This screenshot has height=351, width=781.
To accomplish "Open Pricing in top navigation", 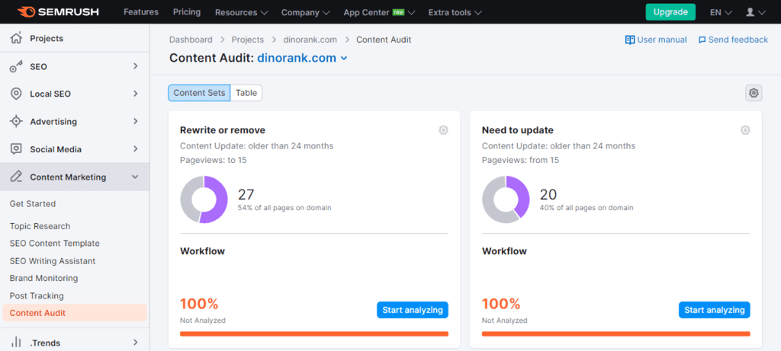I will [x=187, y=12].
